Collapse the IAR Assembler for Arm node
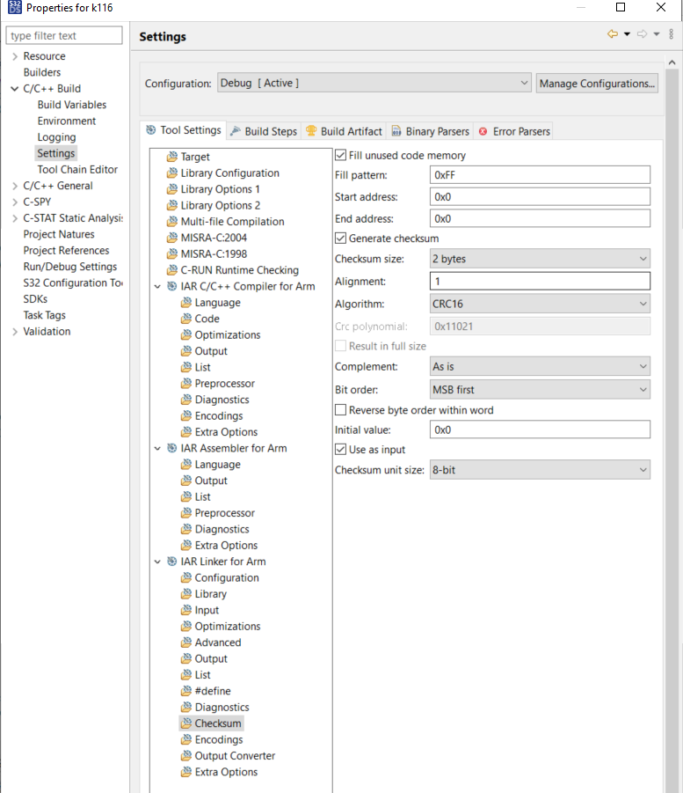 [x=157, y=448]
